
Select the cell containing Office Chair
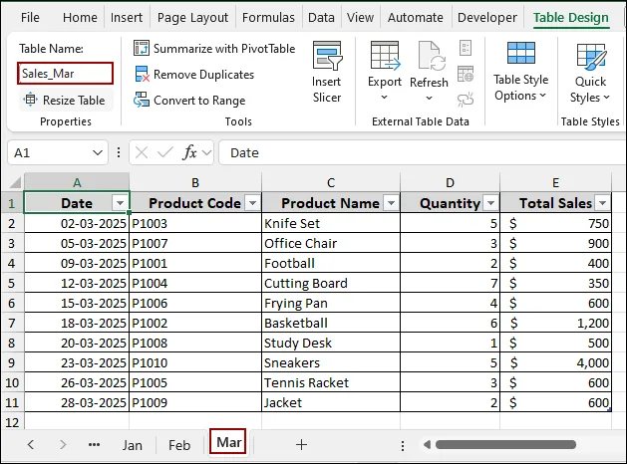(331, 243)
